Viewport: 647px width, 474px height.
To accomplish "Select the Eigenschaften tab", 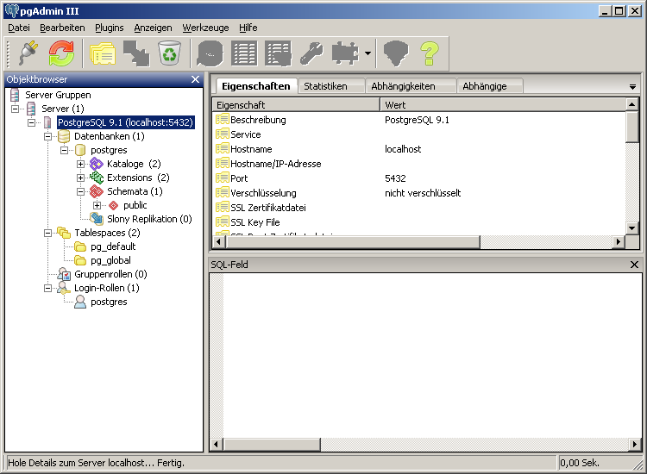I will coord(256,86).
